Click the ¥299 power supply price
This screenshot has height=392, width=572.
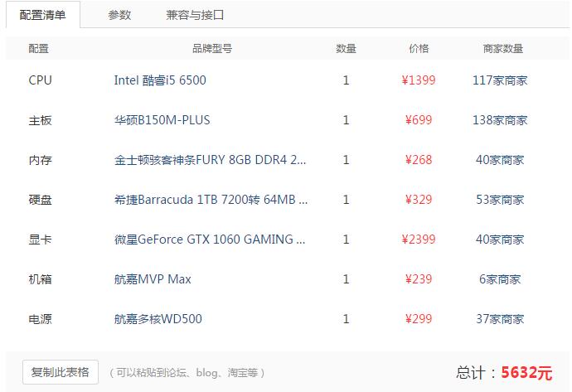(x=419, y=319)
